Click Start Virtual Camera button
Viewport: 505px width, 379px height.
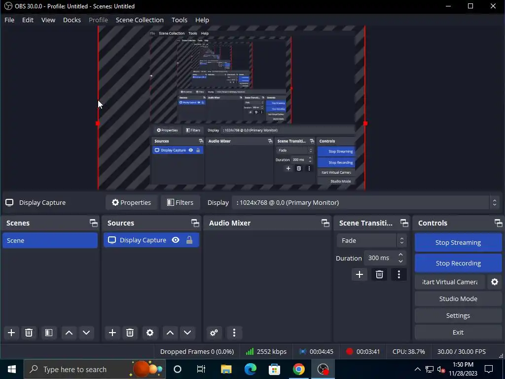click(450, 282)
